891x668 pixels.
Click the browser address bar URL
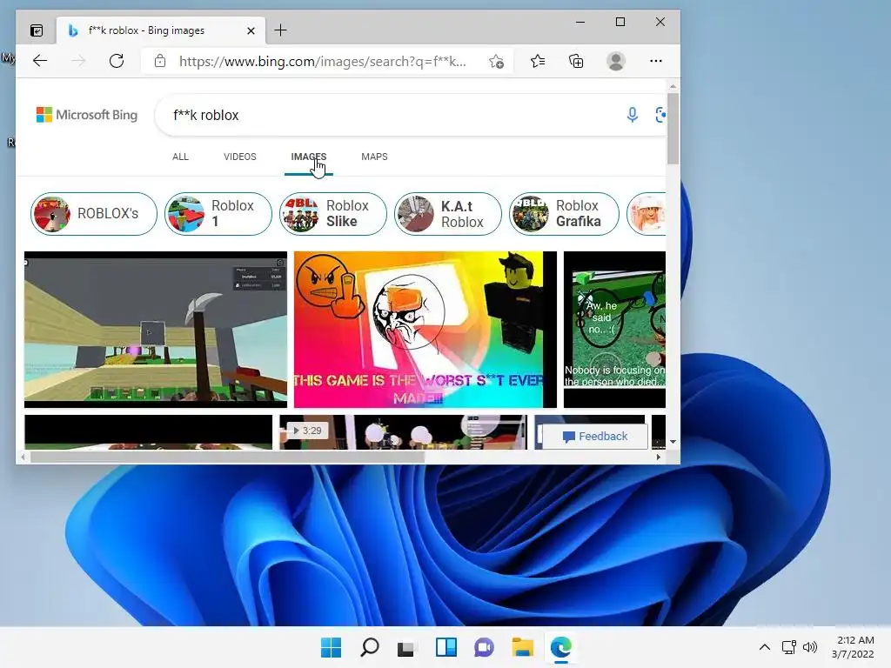pyautogui.click(x=323, y=62)
